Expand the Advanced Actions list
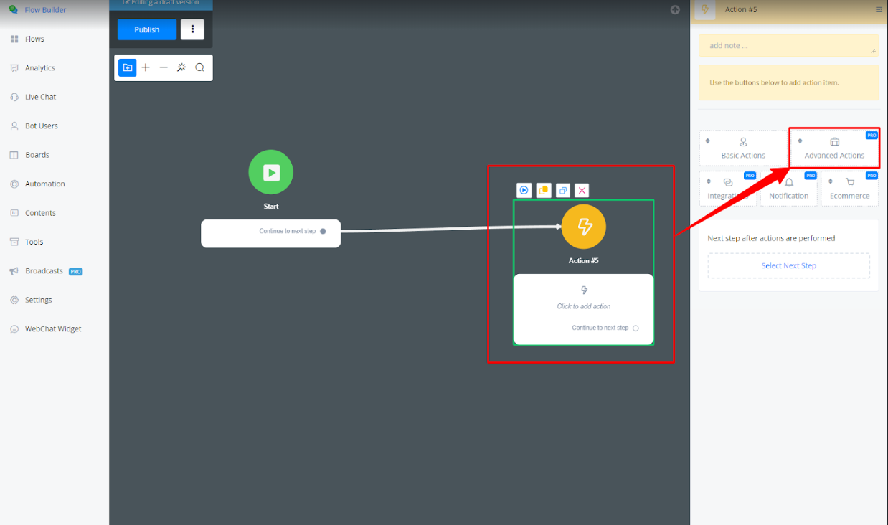The width and height of the screenshot is (888, 525). click(x=834, y=148)
